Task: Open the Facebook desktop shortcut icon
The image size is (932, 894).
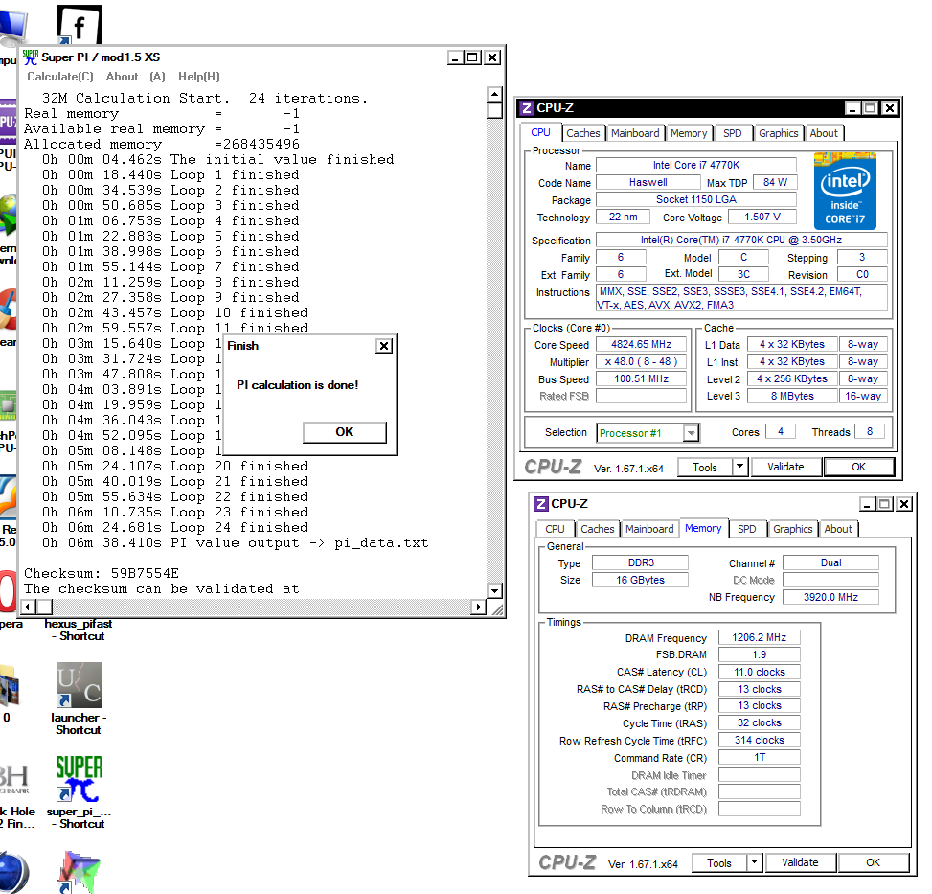Action: pyautogui.click(x=80, y=24)
